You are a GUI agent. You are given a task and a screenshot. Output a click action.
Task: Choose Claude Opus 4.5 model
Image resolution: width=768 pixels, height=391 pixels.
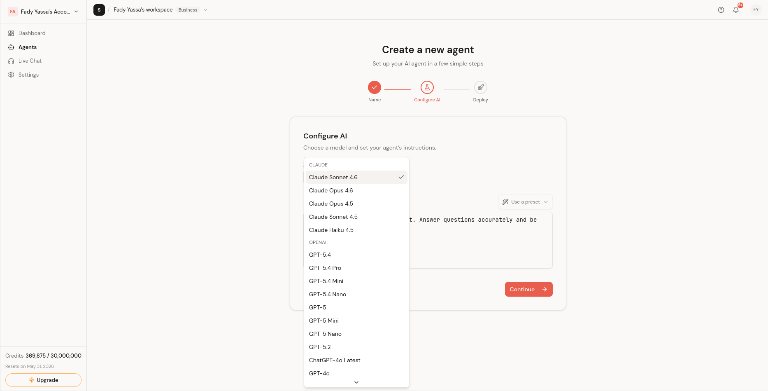pos(356,204)
